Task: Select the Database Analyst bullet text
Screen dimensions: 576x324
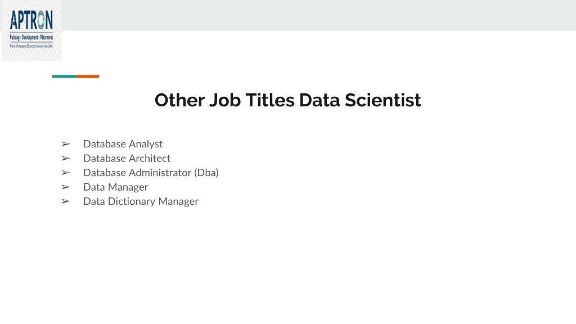Action: [x=123, y=144]
